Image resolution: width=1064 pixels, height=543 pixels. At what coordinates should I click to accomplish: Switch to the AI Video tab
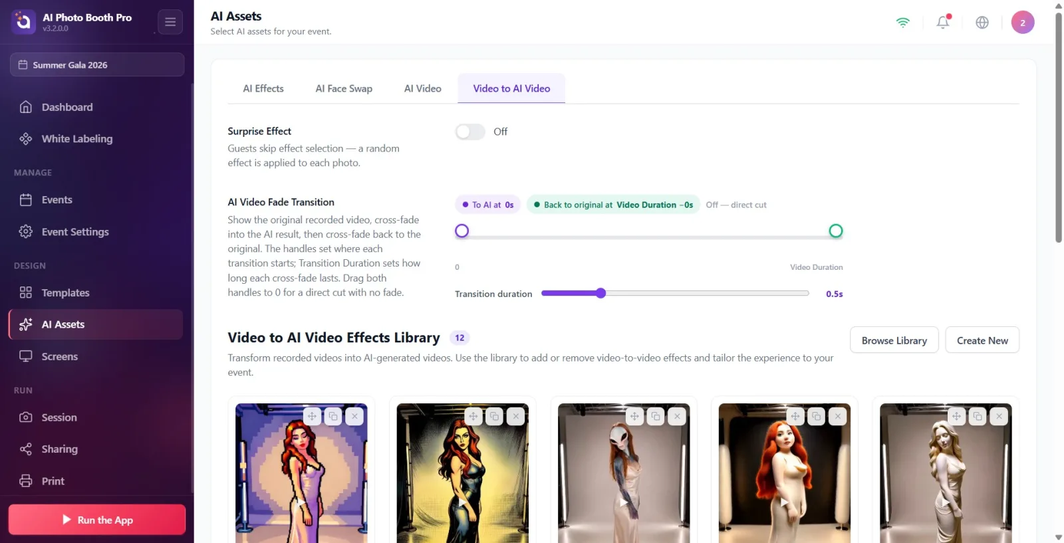pos(423,88)
